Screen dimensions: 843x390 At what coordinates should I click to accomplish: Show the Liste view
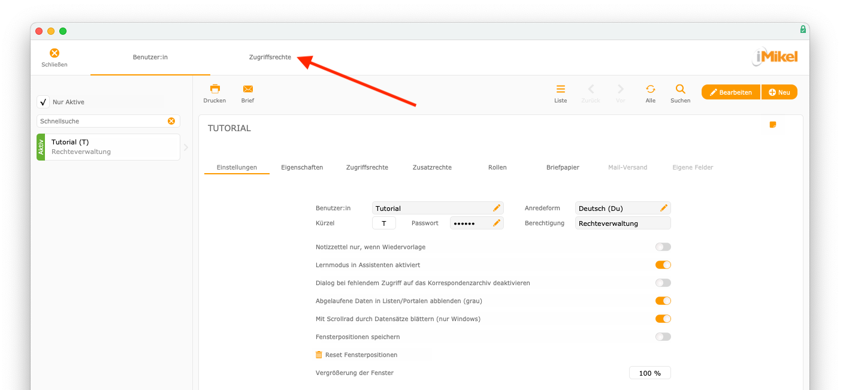click(560, 89)
